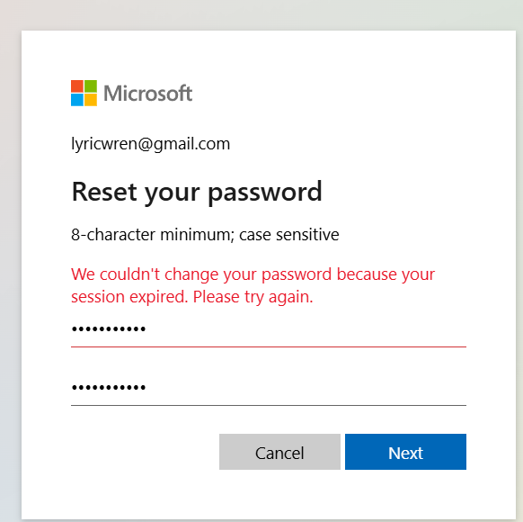Click the red underline of first password field
The width and height of the screenshot is (523, 522).
269,347
